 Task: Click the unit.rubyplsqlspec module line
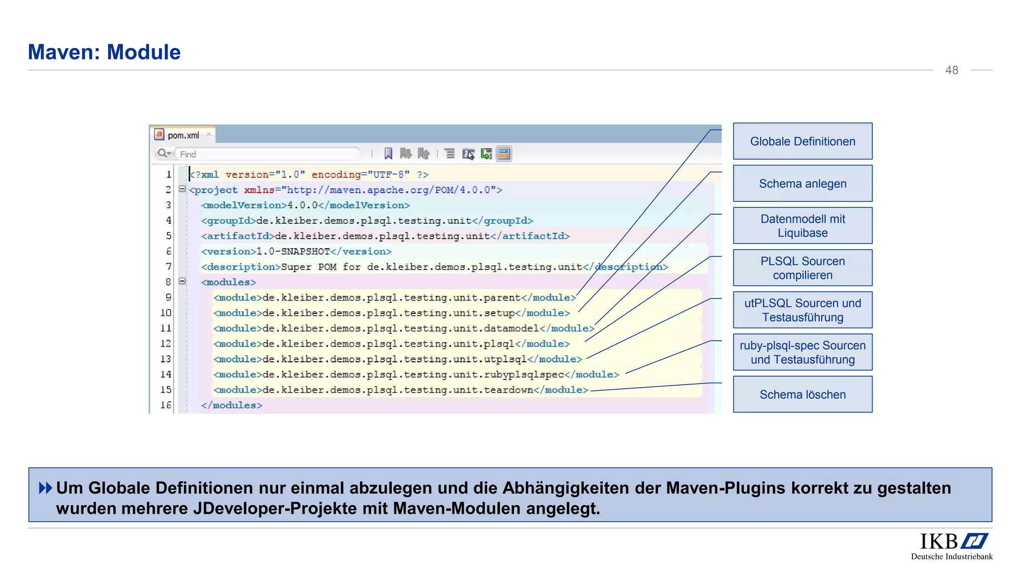point(416,375)
